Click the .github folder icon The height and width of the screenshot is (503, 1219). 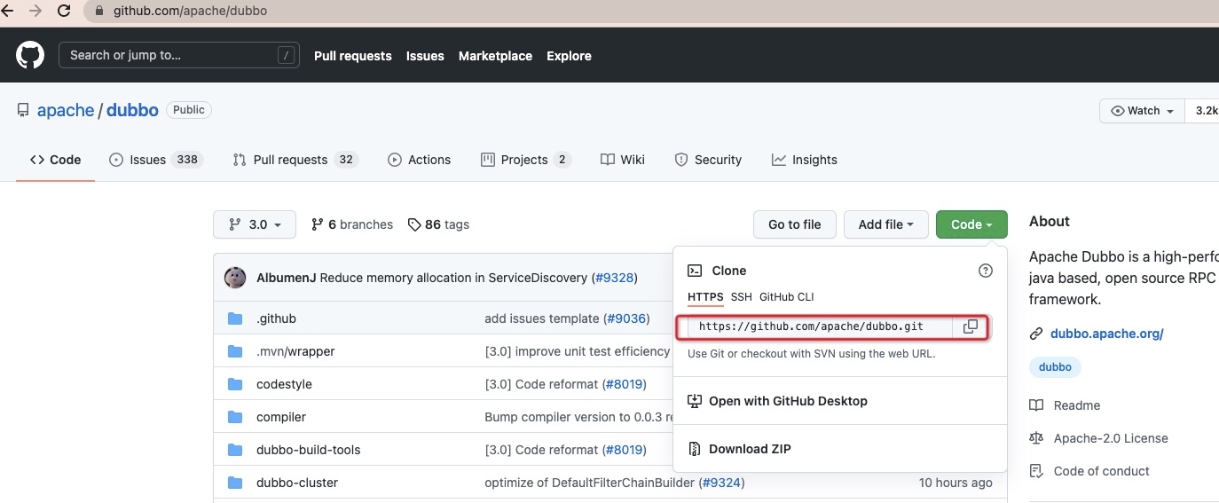tap(235, 318)
